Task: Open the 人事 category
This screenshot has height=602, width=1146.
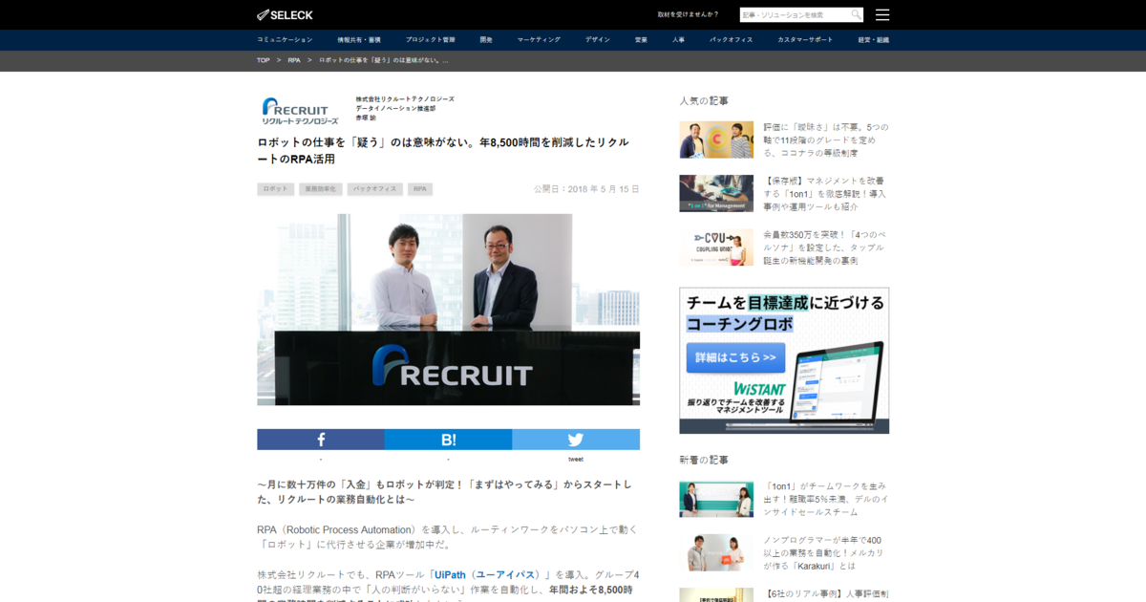Action: pos(678,39)
